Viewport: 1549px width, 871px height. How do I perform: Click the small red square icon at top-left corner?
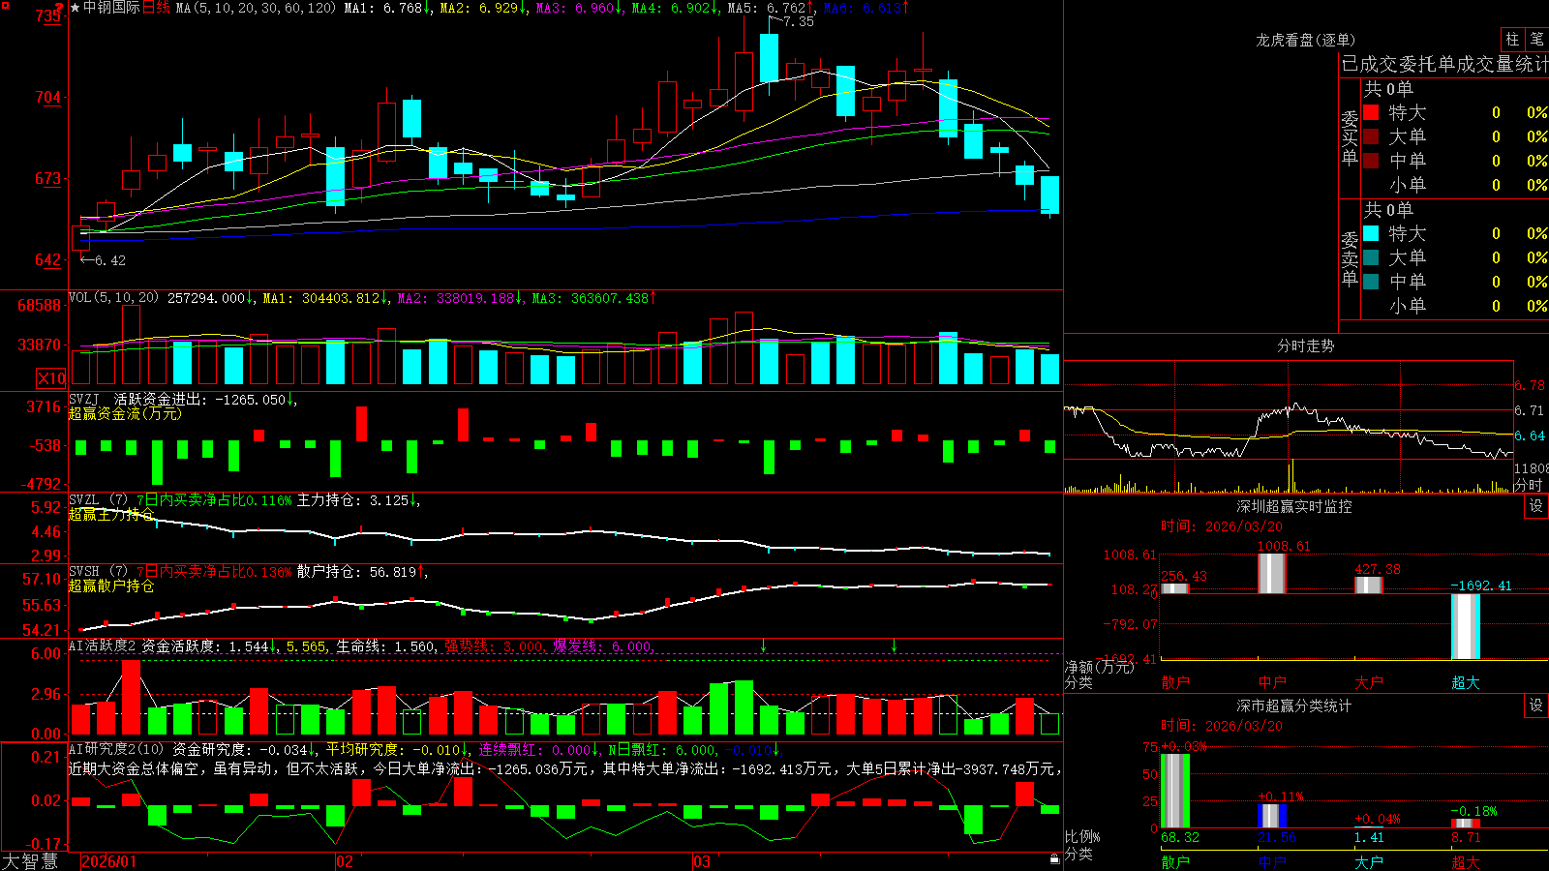pos(5,5)
